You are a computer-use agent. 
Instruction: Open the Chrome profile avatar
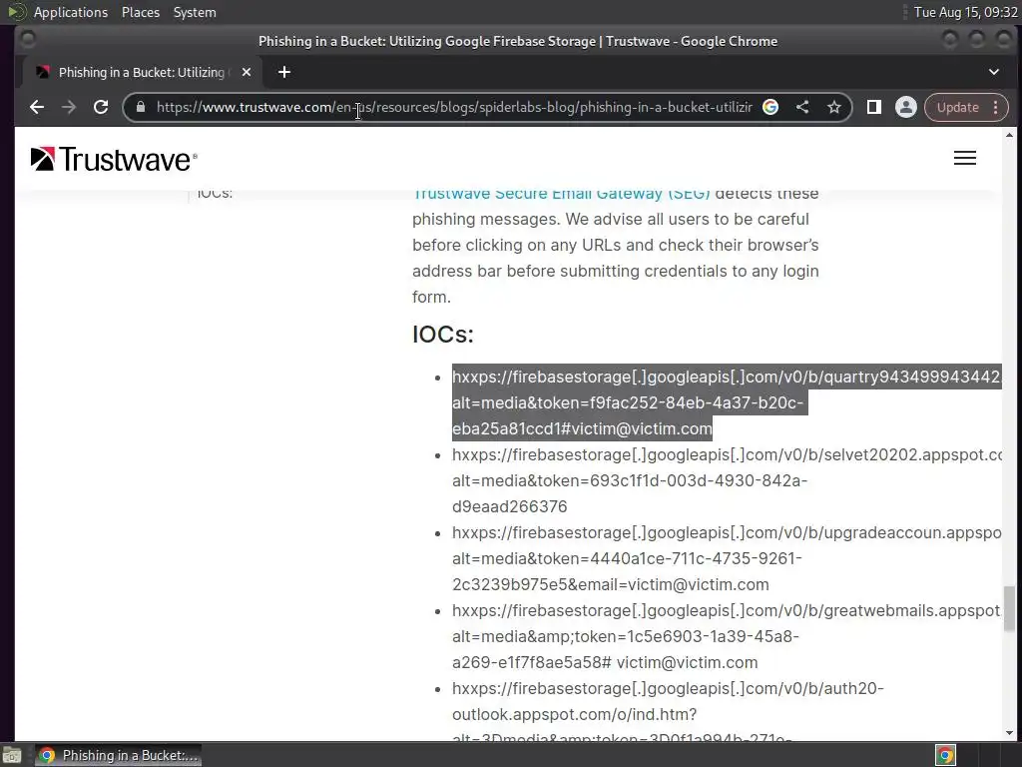(906, 107)
